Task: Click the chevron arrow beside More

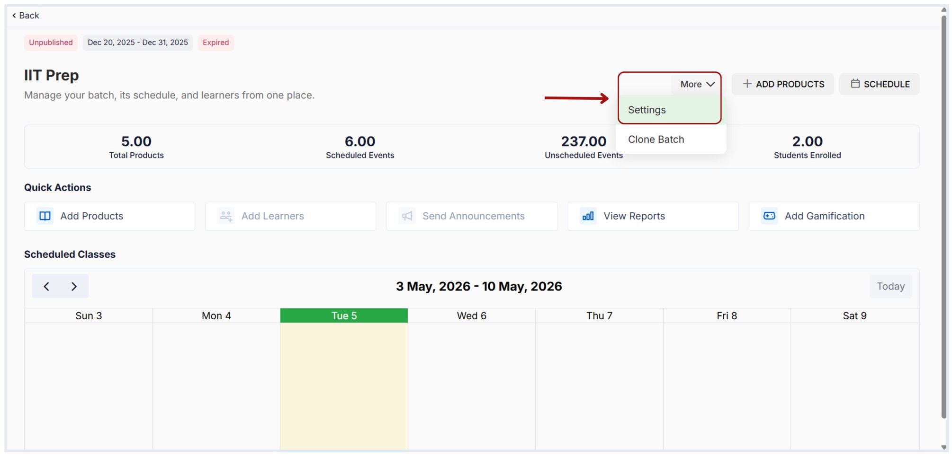Action: coord(710,84)
